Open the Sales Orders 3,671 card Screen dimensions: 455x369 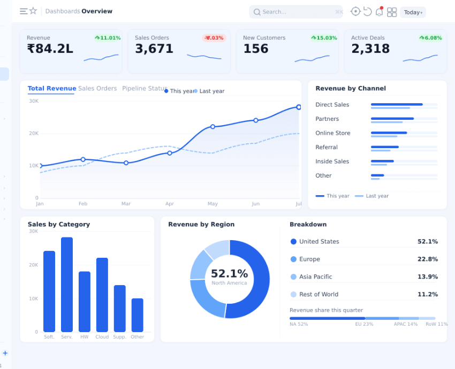179,51
